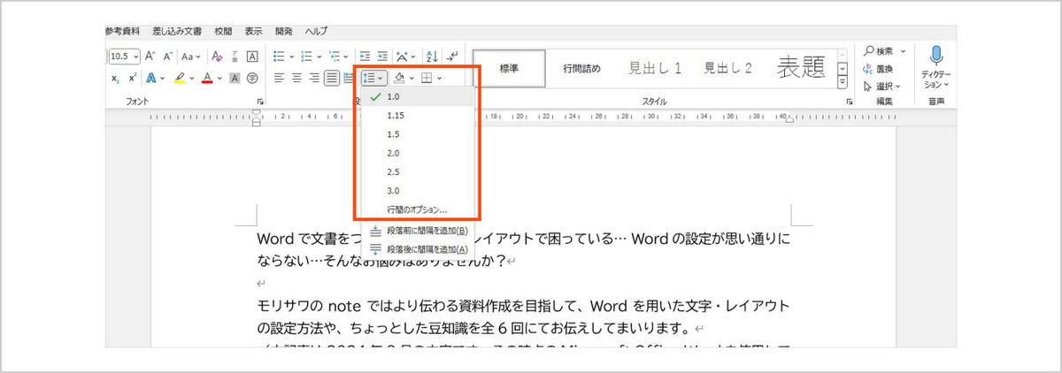This screenshot has height=373, width=1062.
Task: Click the shrink font size icon
Action: pyautogui.click(x=168, y=56)
